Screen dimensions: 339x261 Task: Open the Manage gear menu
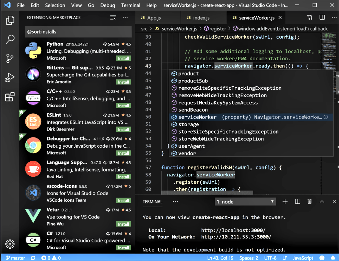10,244
